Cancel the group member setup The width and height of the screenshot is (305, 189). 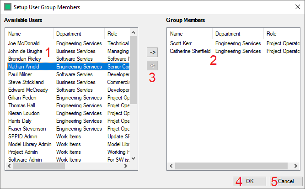coord(286,181)
